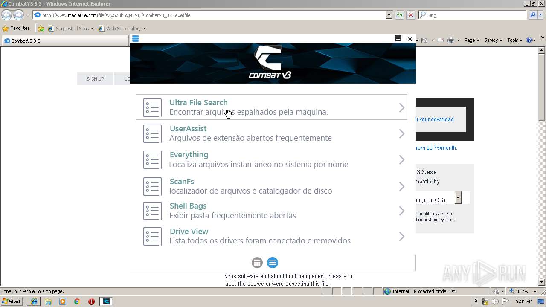Open the ScanFs tool
Screen dimensions: 546x307
[x=272, y=186]
